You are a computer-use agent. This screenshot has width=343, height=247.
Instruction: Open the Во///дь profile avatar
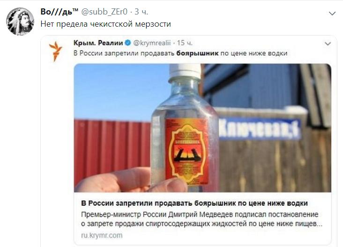20,22
